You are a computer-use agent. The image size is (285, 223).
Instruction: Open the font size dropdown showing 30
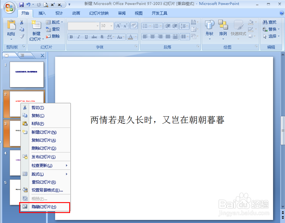(111, 26)
